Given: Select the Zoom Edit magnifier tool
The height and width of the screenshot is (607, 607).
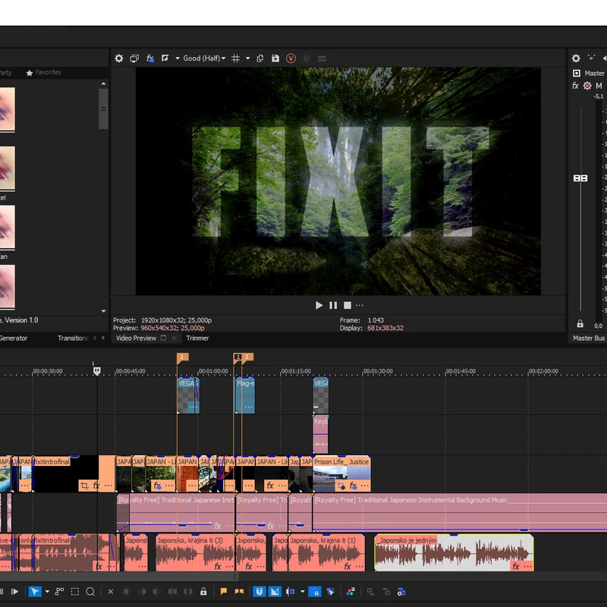Looking at the screenshot, I should click(x=90, y=592).
